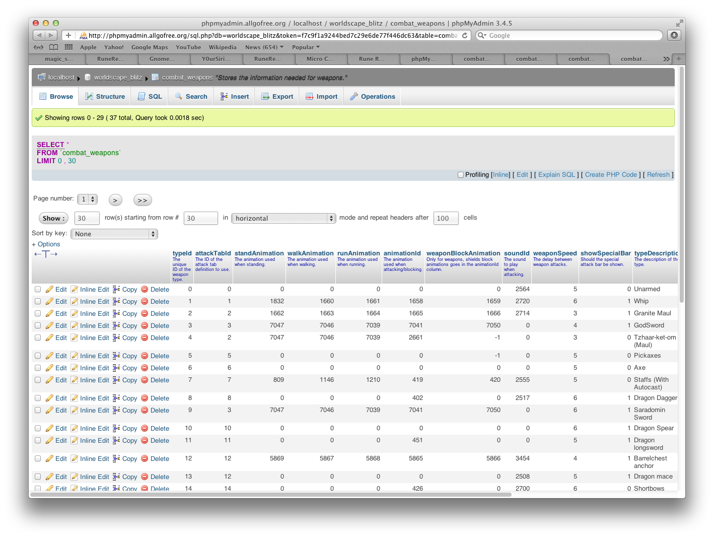Click the Safari forward arrow button

coord(51,35)
